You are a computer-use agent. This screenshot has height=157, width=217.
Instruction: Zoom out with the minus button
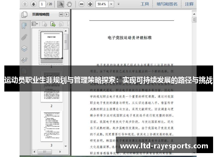82,4
